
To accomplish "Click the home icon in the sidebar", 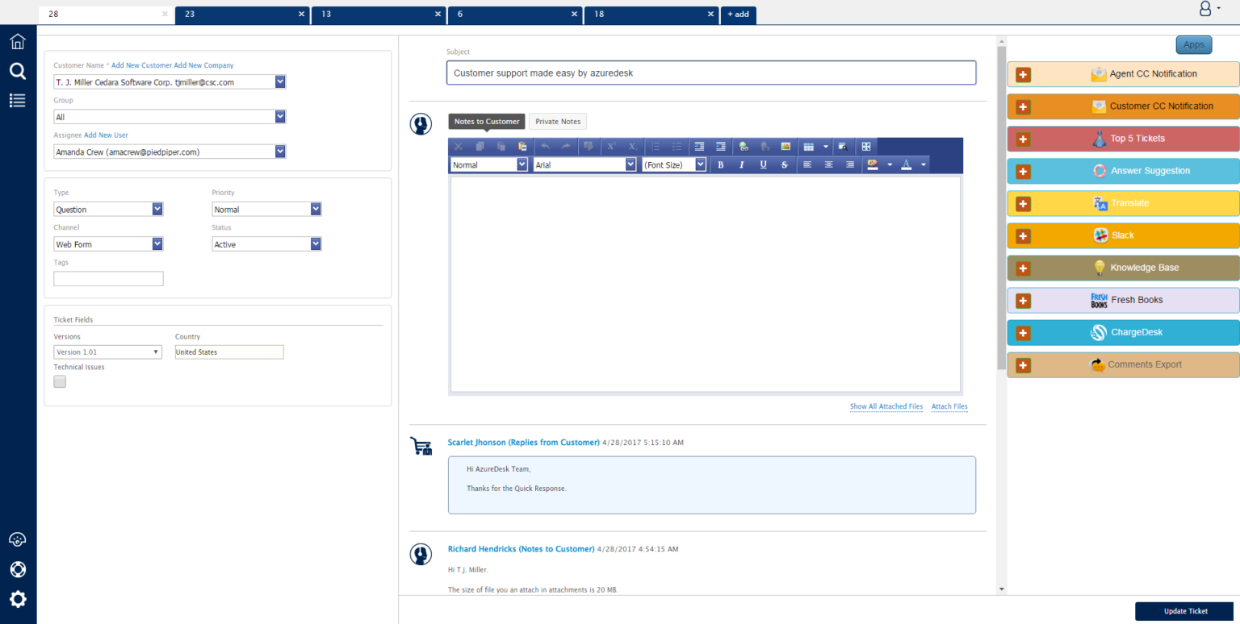I will 17,41.
